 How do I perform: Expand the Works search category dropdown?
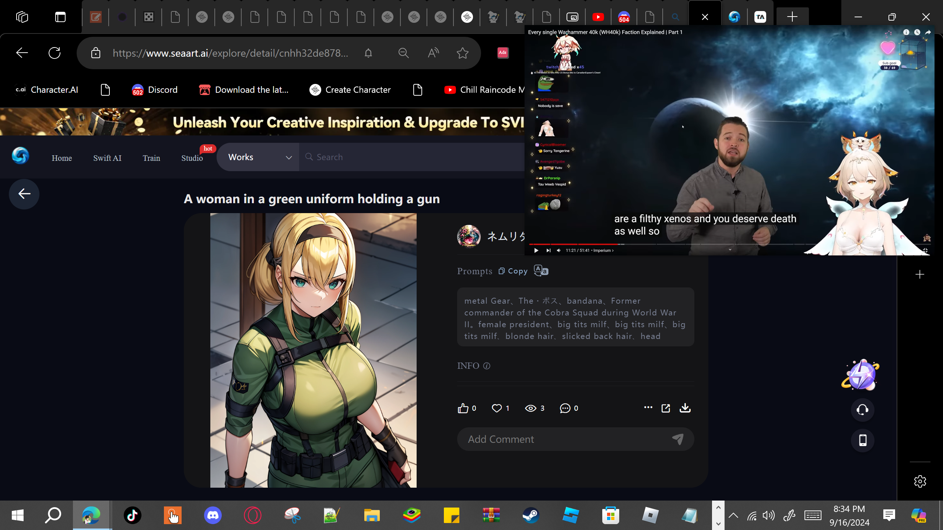click(258, 157)
